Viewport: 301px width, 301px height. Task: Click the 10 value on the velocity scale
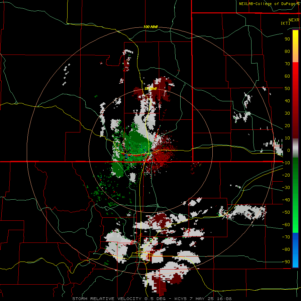[x=287, y=138]
